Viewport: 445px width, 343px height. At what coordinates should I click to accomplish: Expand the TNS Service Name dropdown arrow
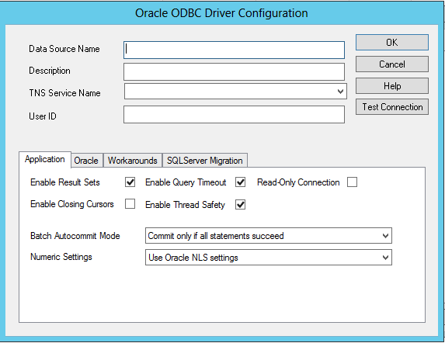click(x=340, y=92)
